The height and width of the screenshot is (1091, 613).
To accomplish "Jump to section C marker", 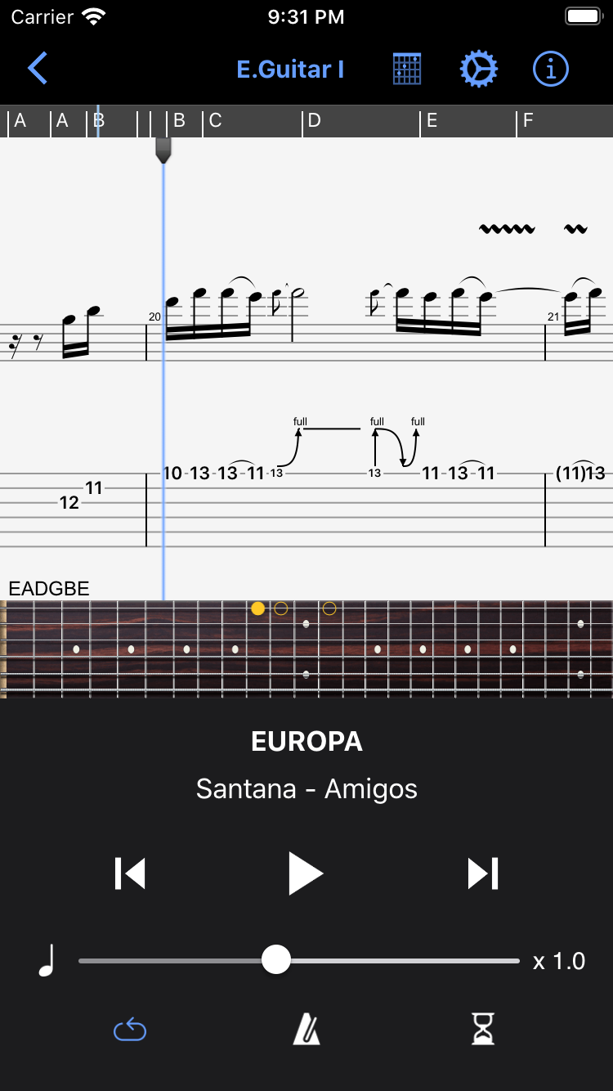I will click(215, 121).
